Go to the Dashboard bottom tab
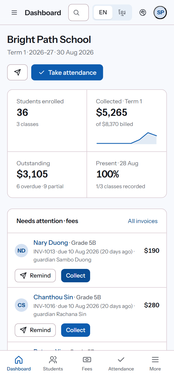 (x=19, y=364)
